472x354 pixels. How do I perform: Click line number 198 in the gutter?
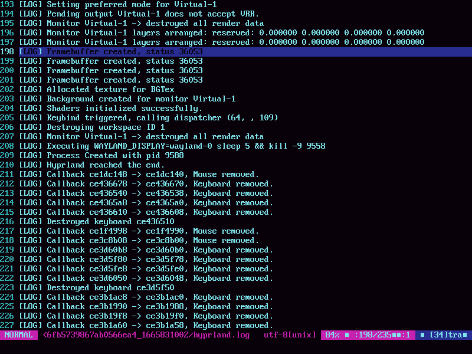(8, 51)
